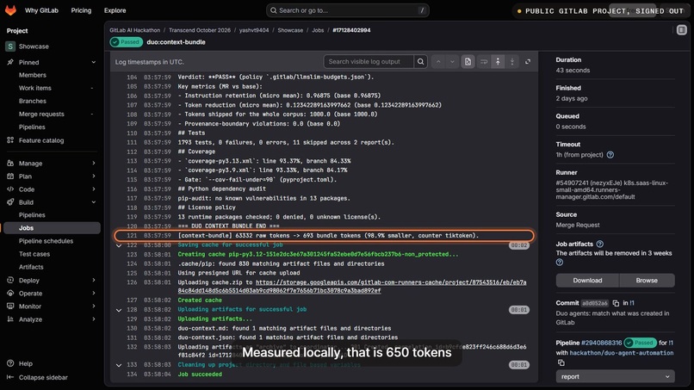Select Jobs in the Build sidebar menu
The image size is (694, 390).
52,228
